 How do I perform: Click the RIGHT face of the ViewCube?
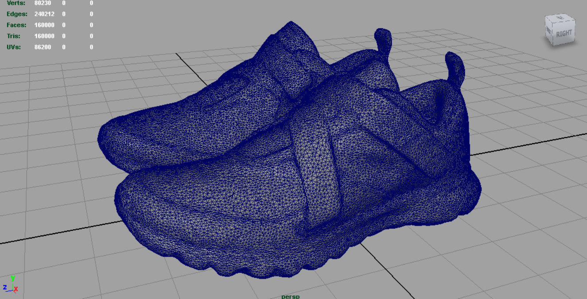[x=564, y=34]
